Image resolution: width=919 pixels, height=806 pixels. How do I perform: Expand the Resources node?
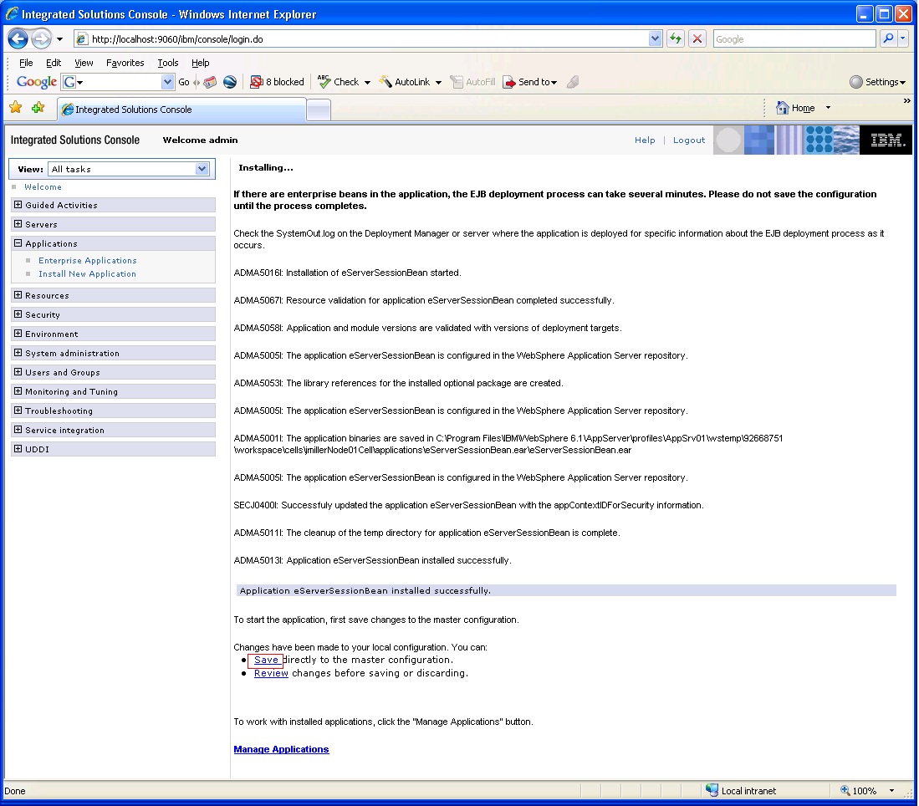(18, 295)
